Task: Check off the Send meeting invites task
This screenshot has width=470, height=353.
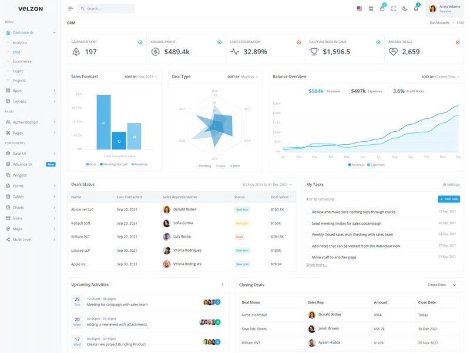Action: click(x=308, y=223)
